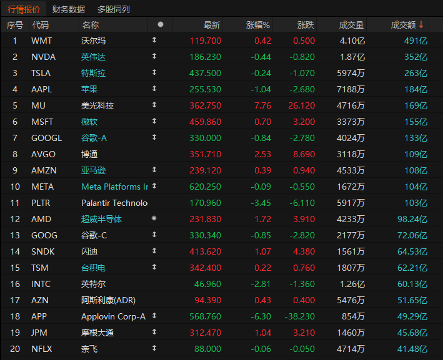The image size is (443, 360).
Task: Click price 46.960 for INTC
Action: (207, 284)
